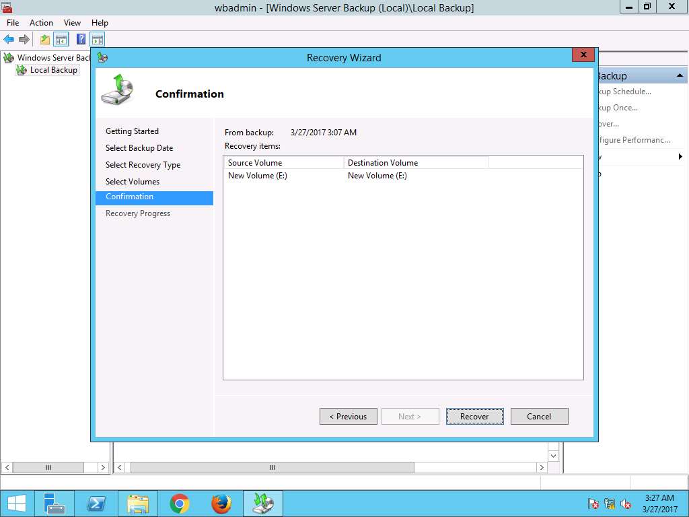Open Google Chrome from taskbar

(179, 504)
